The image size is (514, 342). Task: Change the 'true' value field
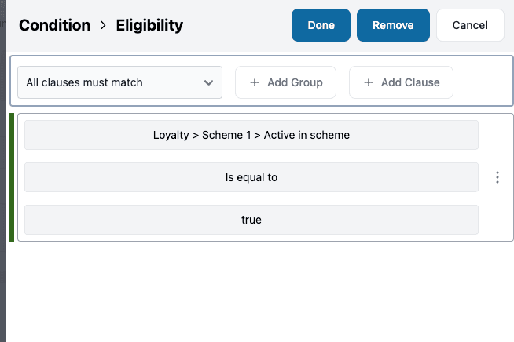coord(251,220)
